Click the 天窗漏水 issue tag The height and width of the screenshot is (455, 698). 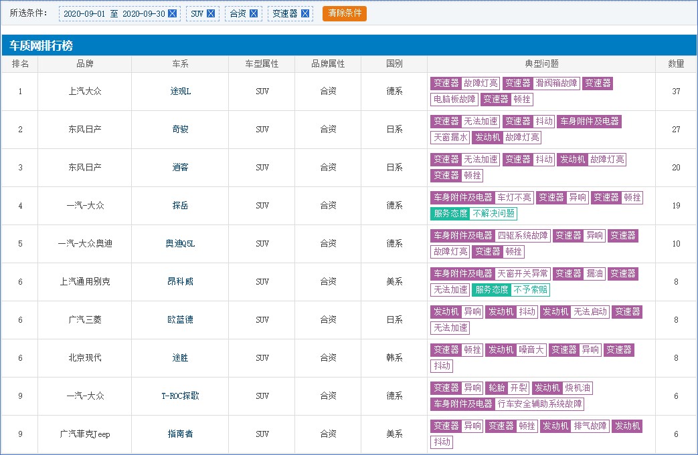[450, 138]
